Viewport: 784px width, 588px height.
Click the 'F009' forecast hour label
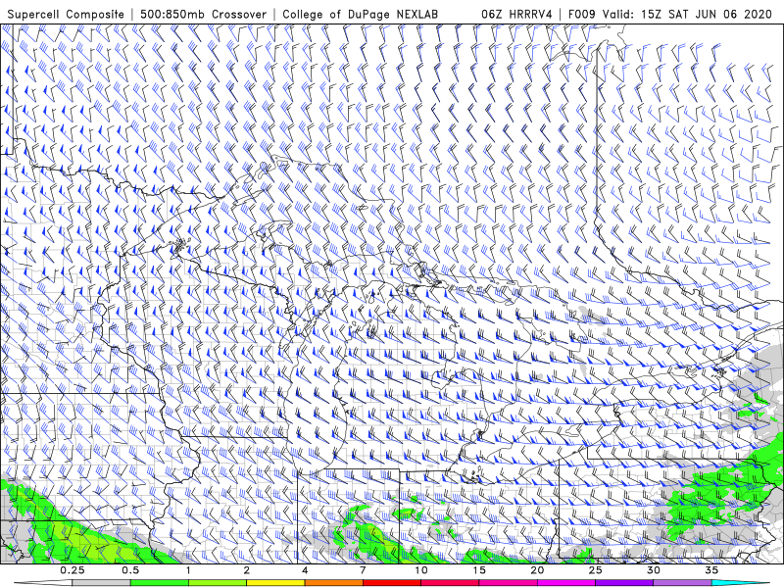(582, 14)
